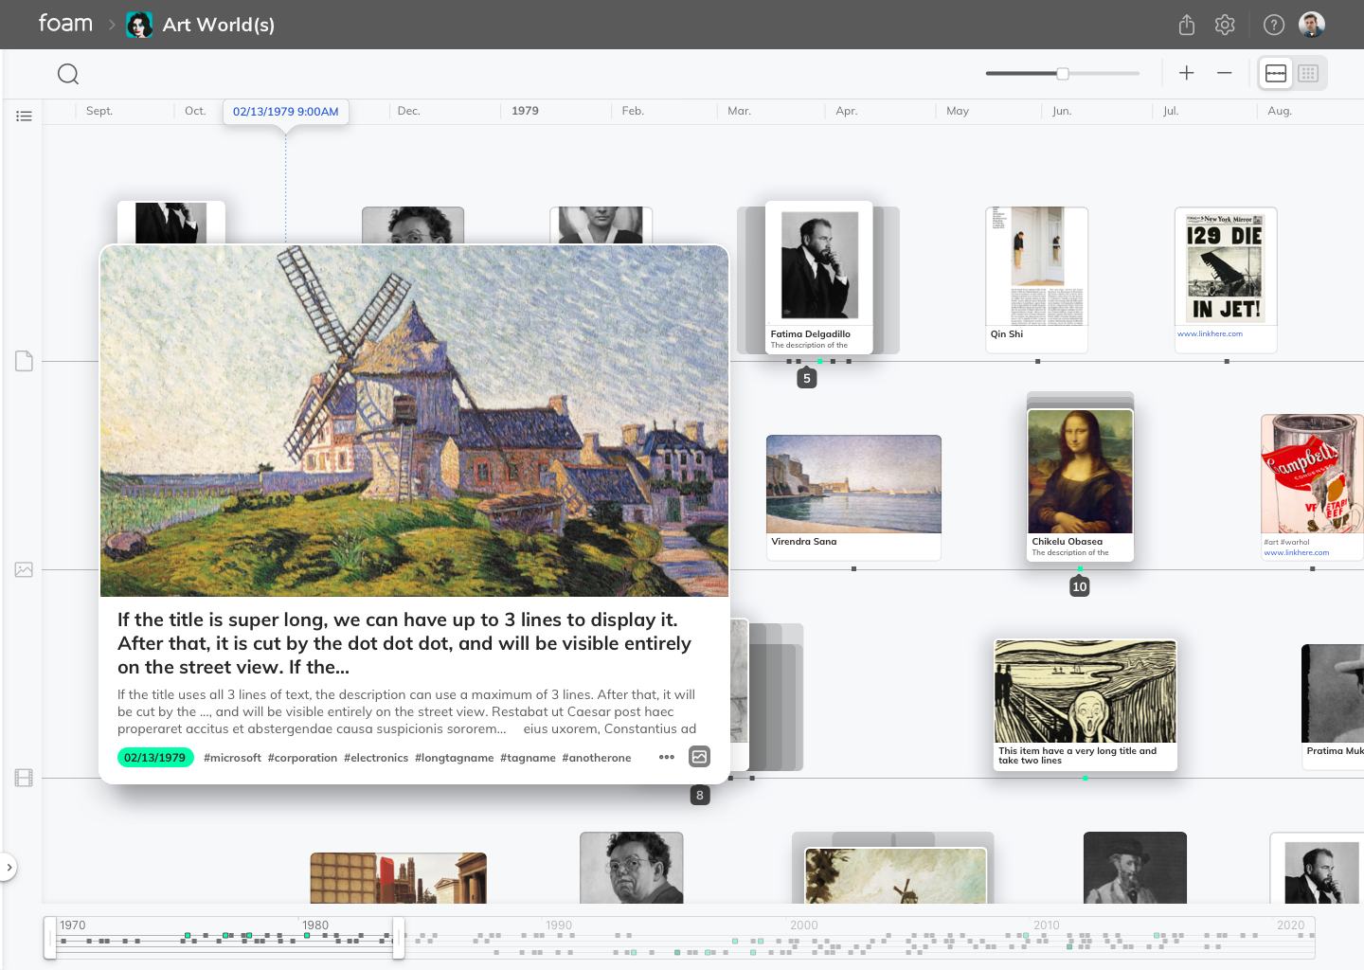Click the 1979 year label
Viewport: 1364px width, 970px height.
[x=525, y=111]
